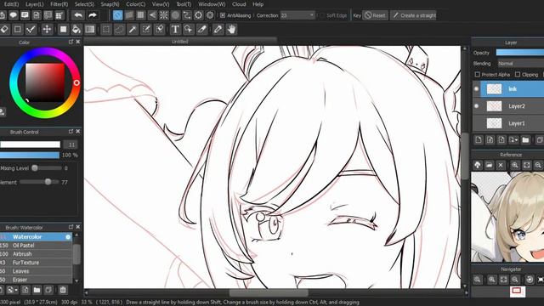Select the Eraser tool in toolbar
The image size is (544, 306).
(4, 30)
